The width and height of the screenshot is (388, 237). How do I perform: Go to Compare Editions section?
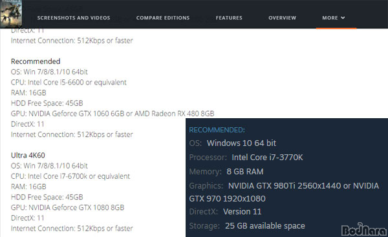click(163, 18)
